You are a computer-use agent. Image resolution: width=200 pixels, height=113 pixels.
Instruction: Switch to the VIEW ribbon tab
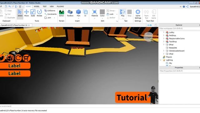pos(52,6)
